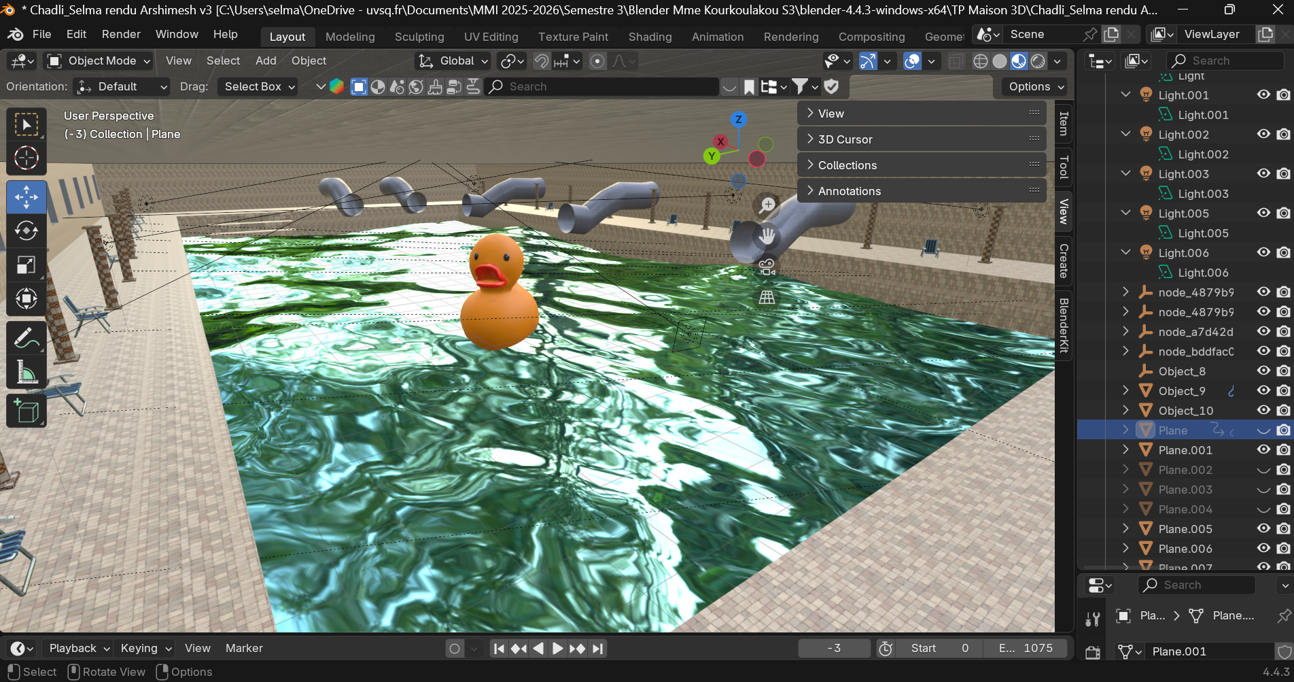Choose the Add Cube tool
Viewport: 1294px width, 682px height.
click(x=26, y=411)
